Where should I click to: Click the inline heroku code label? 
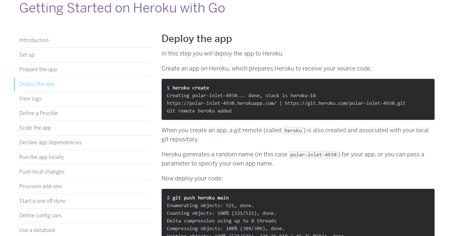click(x=293, y=130)
